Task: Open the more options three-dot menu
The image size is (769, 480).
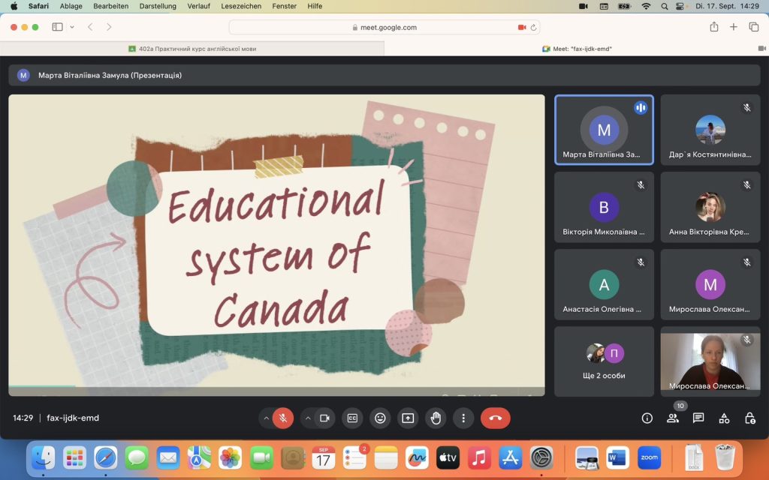Action: click(x=463, y=418)
